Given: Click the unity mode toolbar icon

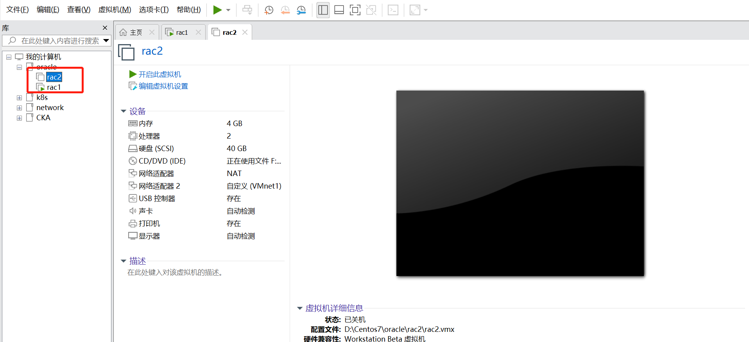Looking at the screenshot, I should 371,10.
